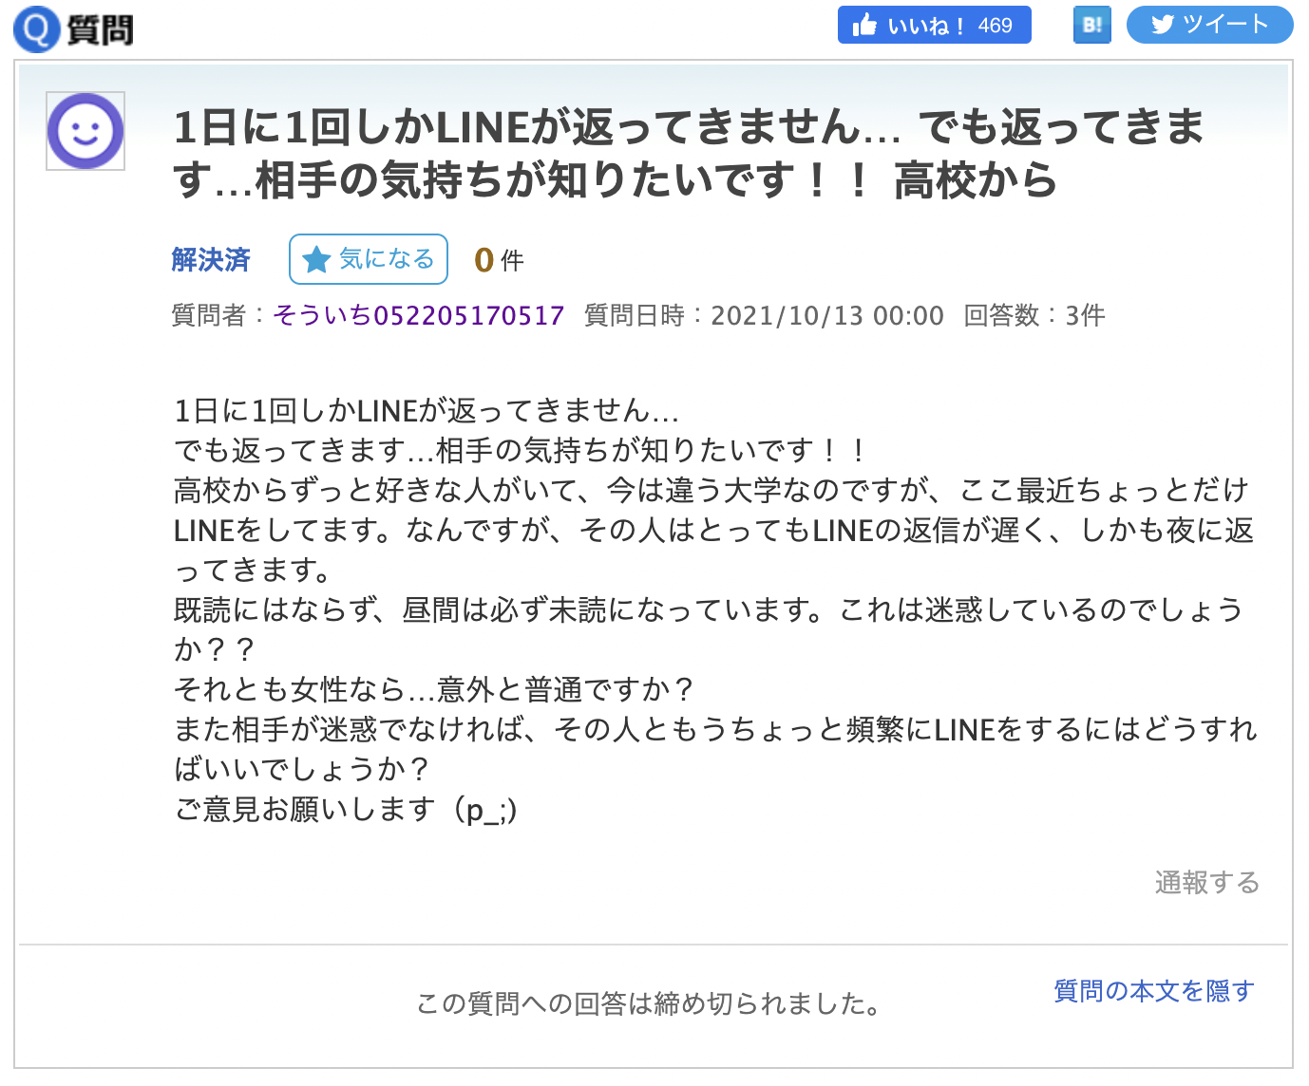Click the 解決済 status label
The height and width of the screenshot is (1086, 1309).
(211, 259)
